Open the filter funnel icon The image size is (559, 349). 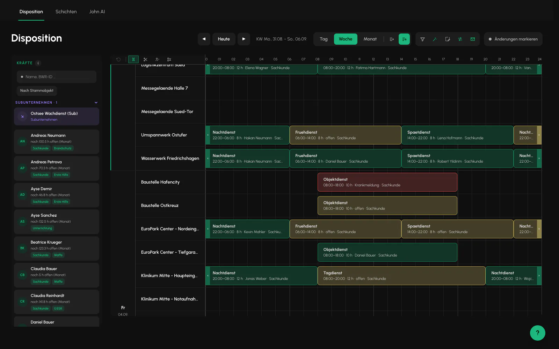tap(422, 39)
